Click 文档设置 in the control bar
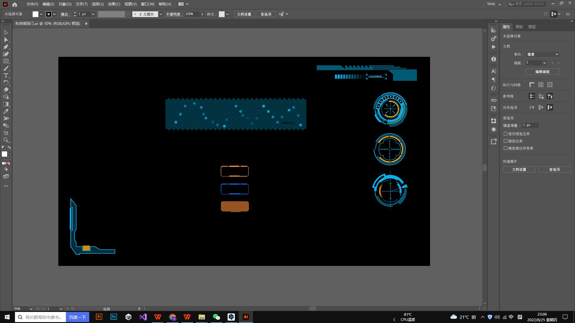Viewport: 575px width, 323px height. 244,14
